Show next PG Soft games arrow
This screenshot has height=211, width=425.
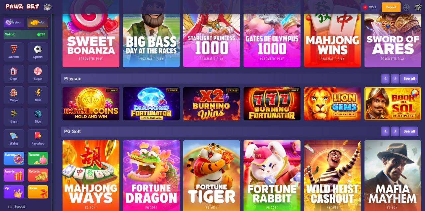395,131
